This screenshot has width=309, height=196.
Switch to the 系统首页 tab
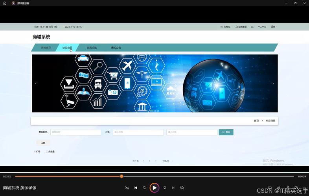coord(46,47)
